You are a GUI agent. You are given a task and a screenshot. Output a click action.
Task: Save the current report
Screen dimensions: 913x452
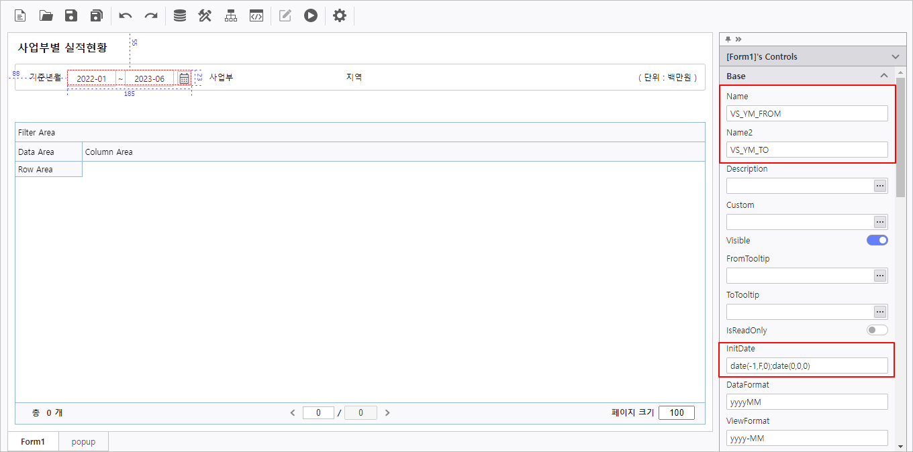coord(71,15)
